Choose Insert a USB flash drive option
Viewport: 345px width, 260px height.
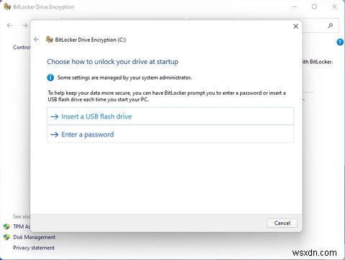point(170,116)
